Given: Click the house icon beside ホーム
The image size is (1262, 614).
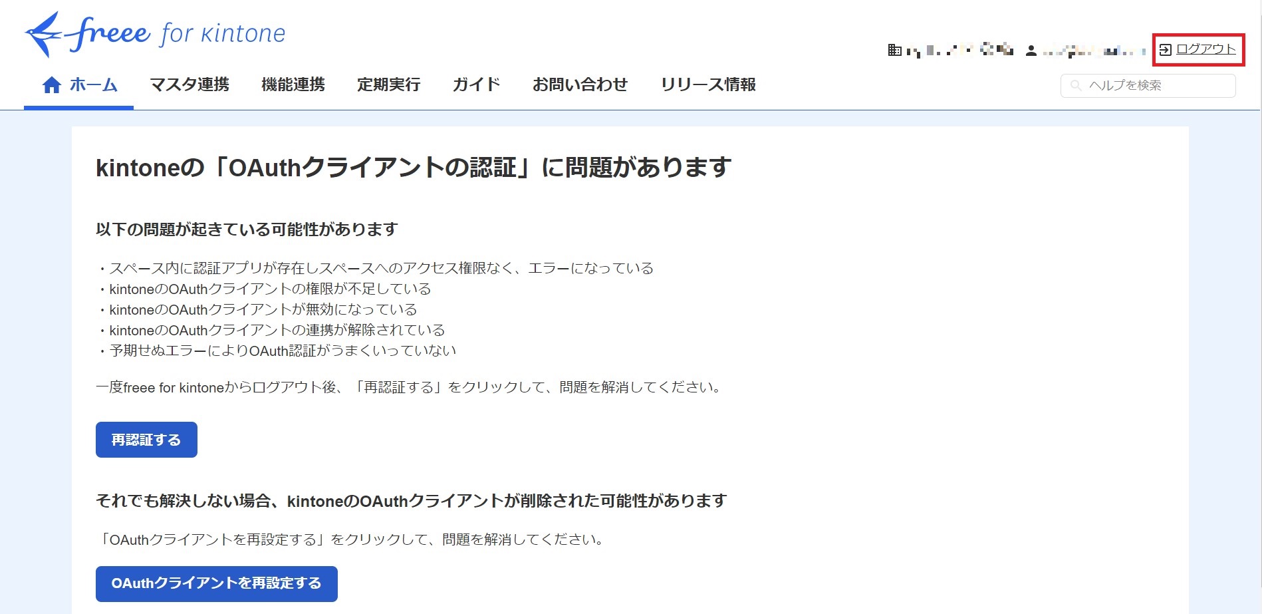Looking at the screenshot, I should click(x=52, y=85).
